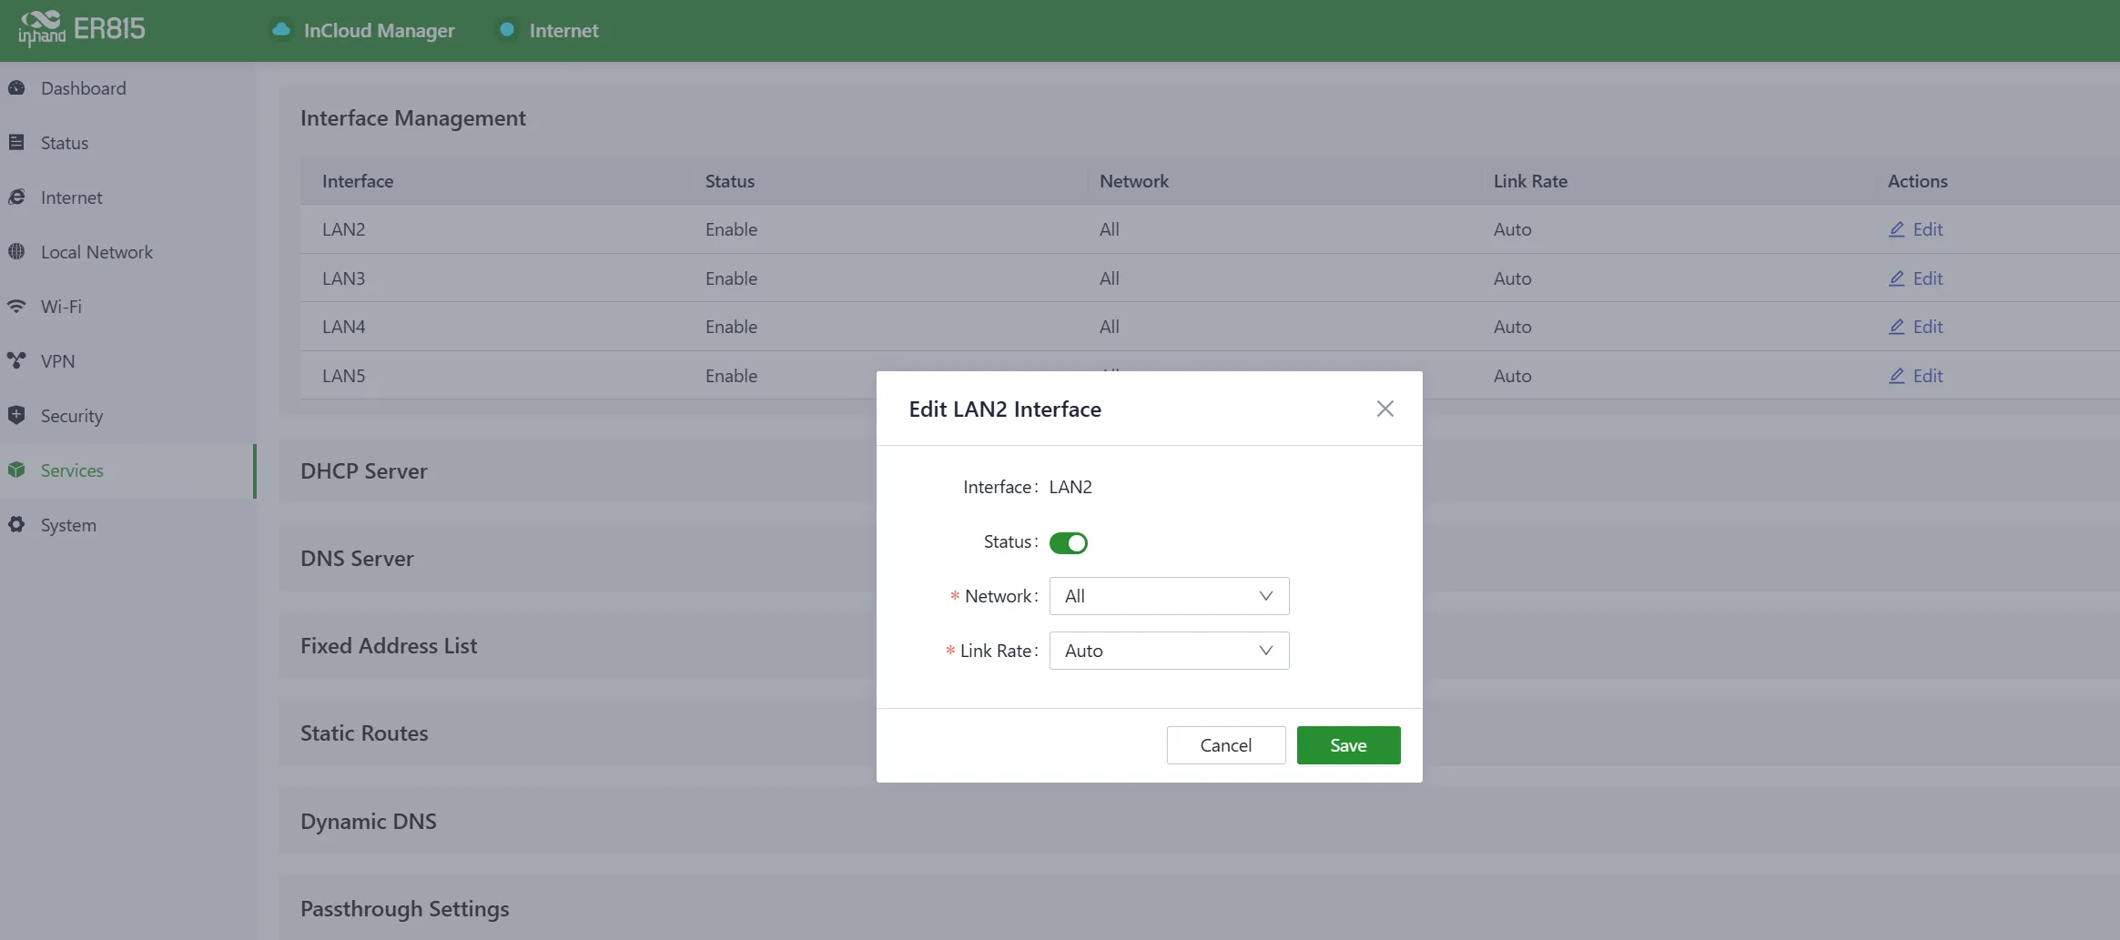Click the VPN nodes icon
2120x940 pixels.
click(16, 361)
